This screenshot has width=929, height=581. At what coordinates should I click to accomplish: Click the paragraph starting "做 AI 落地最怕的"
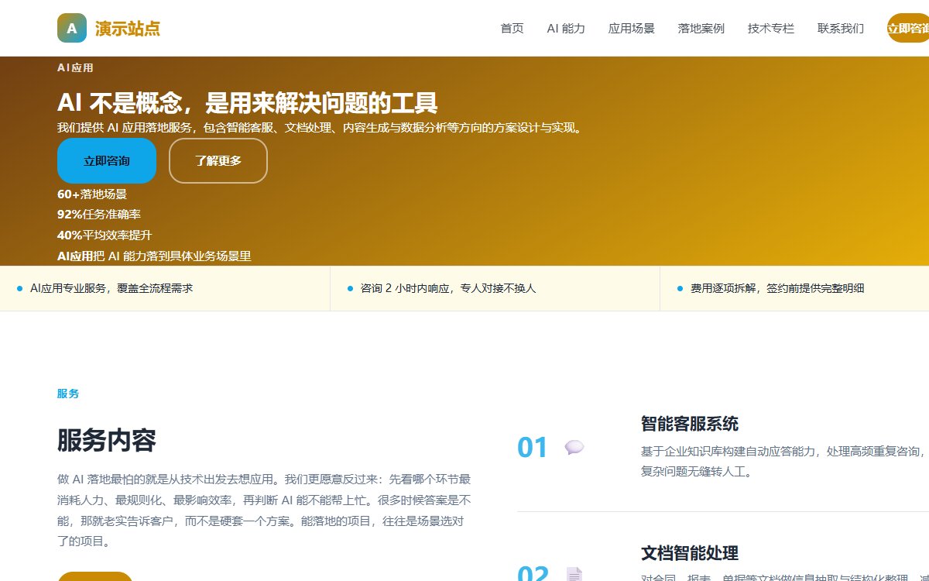pos(264,511)
